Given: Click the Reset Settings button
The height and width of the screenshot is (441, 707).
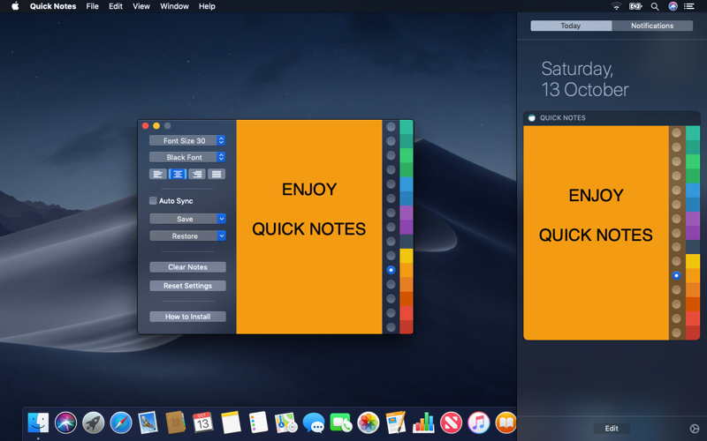Looking at the screenshot, I should 187,286.
